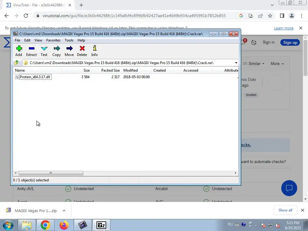
Task: Click the Add toolbar icon in 7-Zip
Action: 19,51
